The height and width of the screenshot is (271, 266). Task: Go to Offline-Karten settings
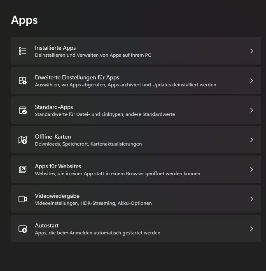click(x=53, y=137)
